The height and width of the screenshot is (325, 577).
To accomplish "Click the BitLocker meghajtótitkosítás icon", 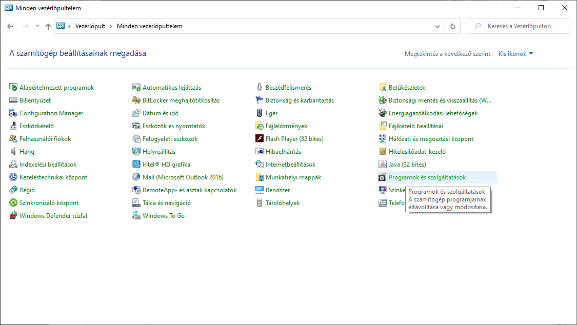I will 136,100.
